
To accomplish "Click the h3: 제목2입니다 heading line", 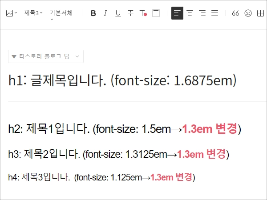I will 119,154.
